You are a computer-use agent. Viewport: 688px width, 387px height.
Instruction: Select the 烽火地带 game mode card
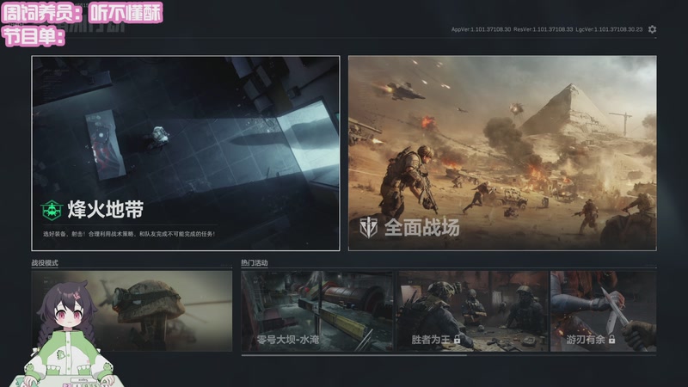click(186, 153)
